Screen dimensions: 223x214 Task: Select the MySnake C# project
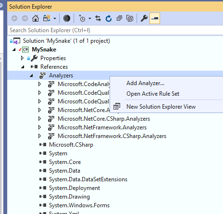click(x=44, y=50)
